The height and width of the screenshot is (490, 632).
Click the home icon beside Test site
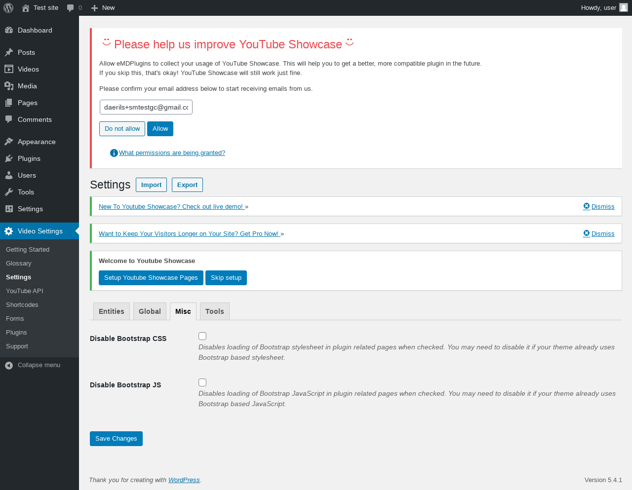tap(26, 8)
